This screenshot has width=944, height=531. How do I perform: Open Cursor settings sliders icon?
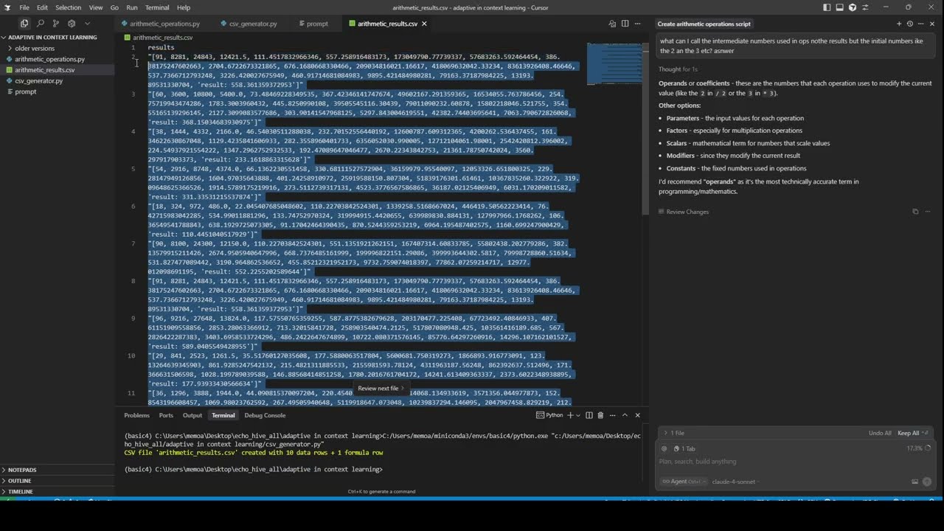865,7
